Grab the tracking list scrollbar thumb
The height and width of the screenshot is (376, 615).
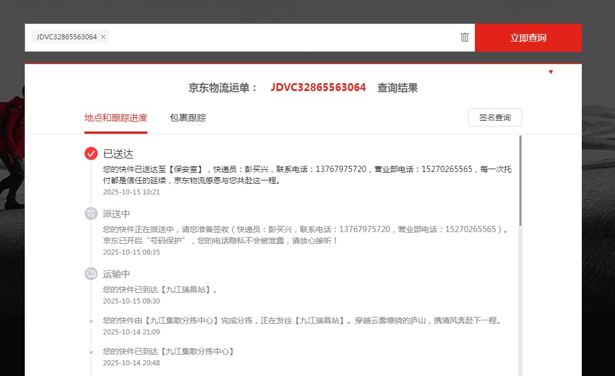[520, 180]
